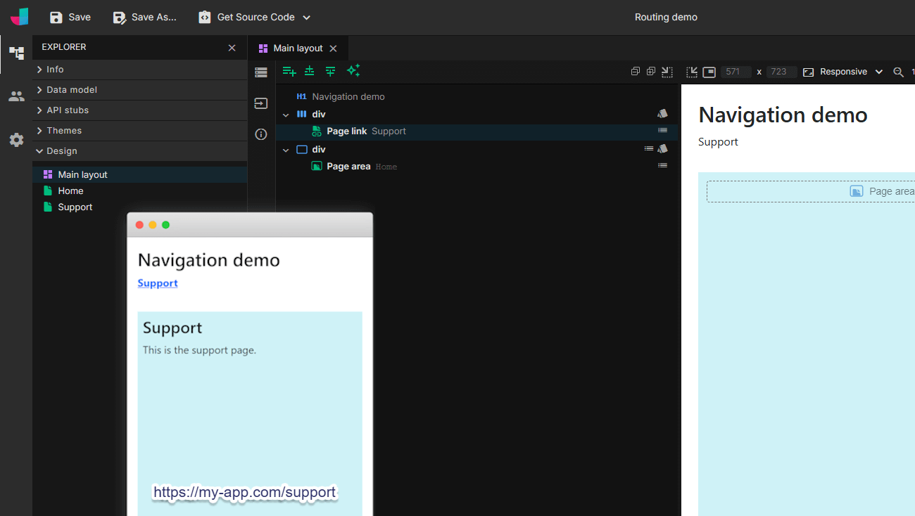Click the AI sparkle generate icon
Screen dimensions: 915x516
point(353,70)
